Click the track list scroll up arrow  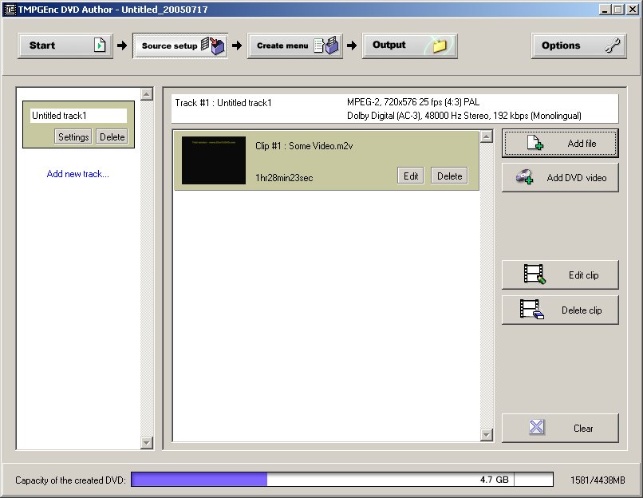(147, 94)
